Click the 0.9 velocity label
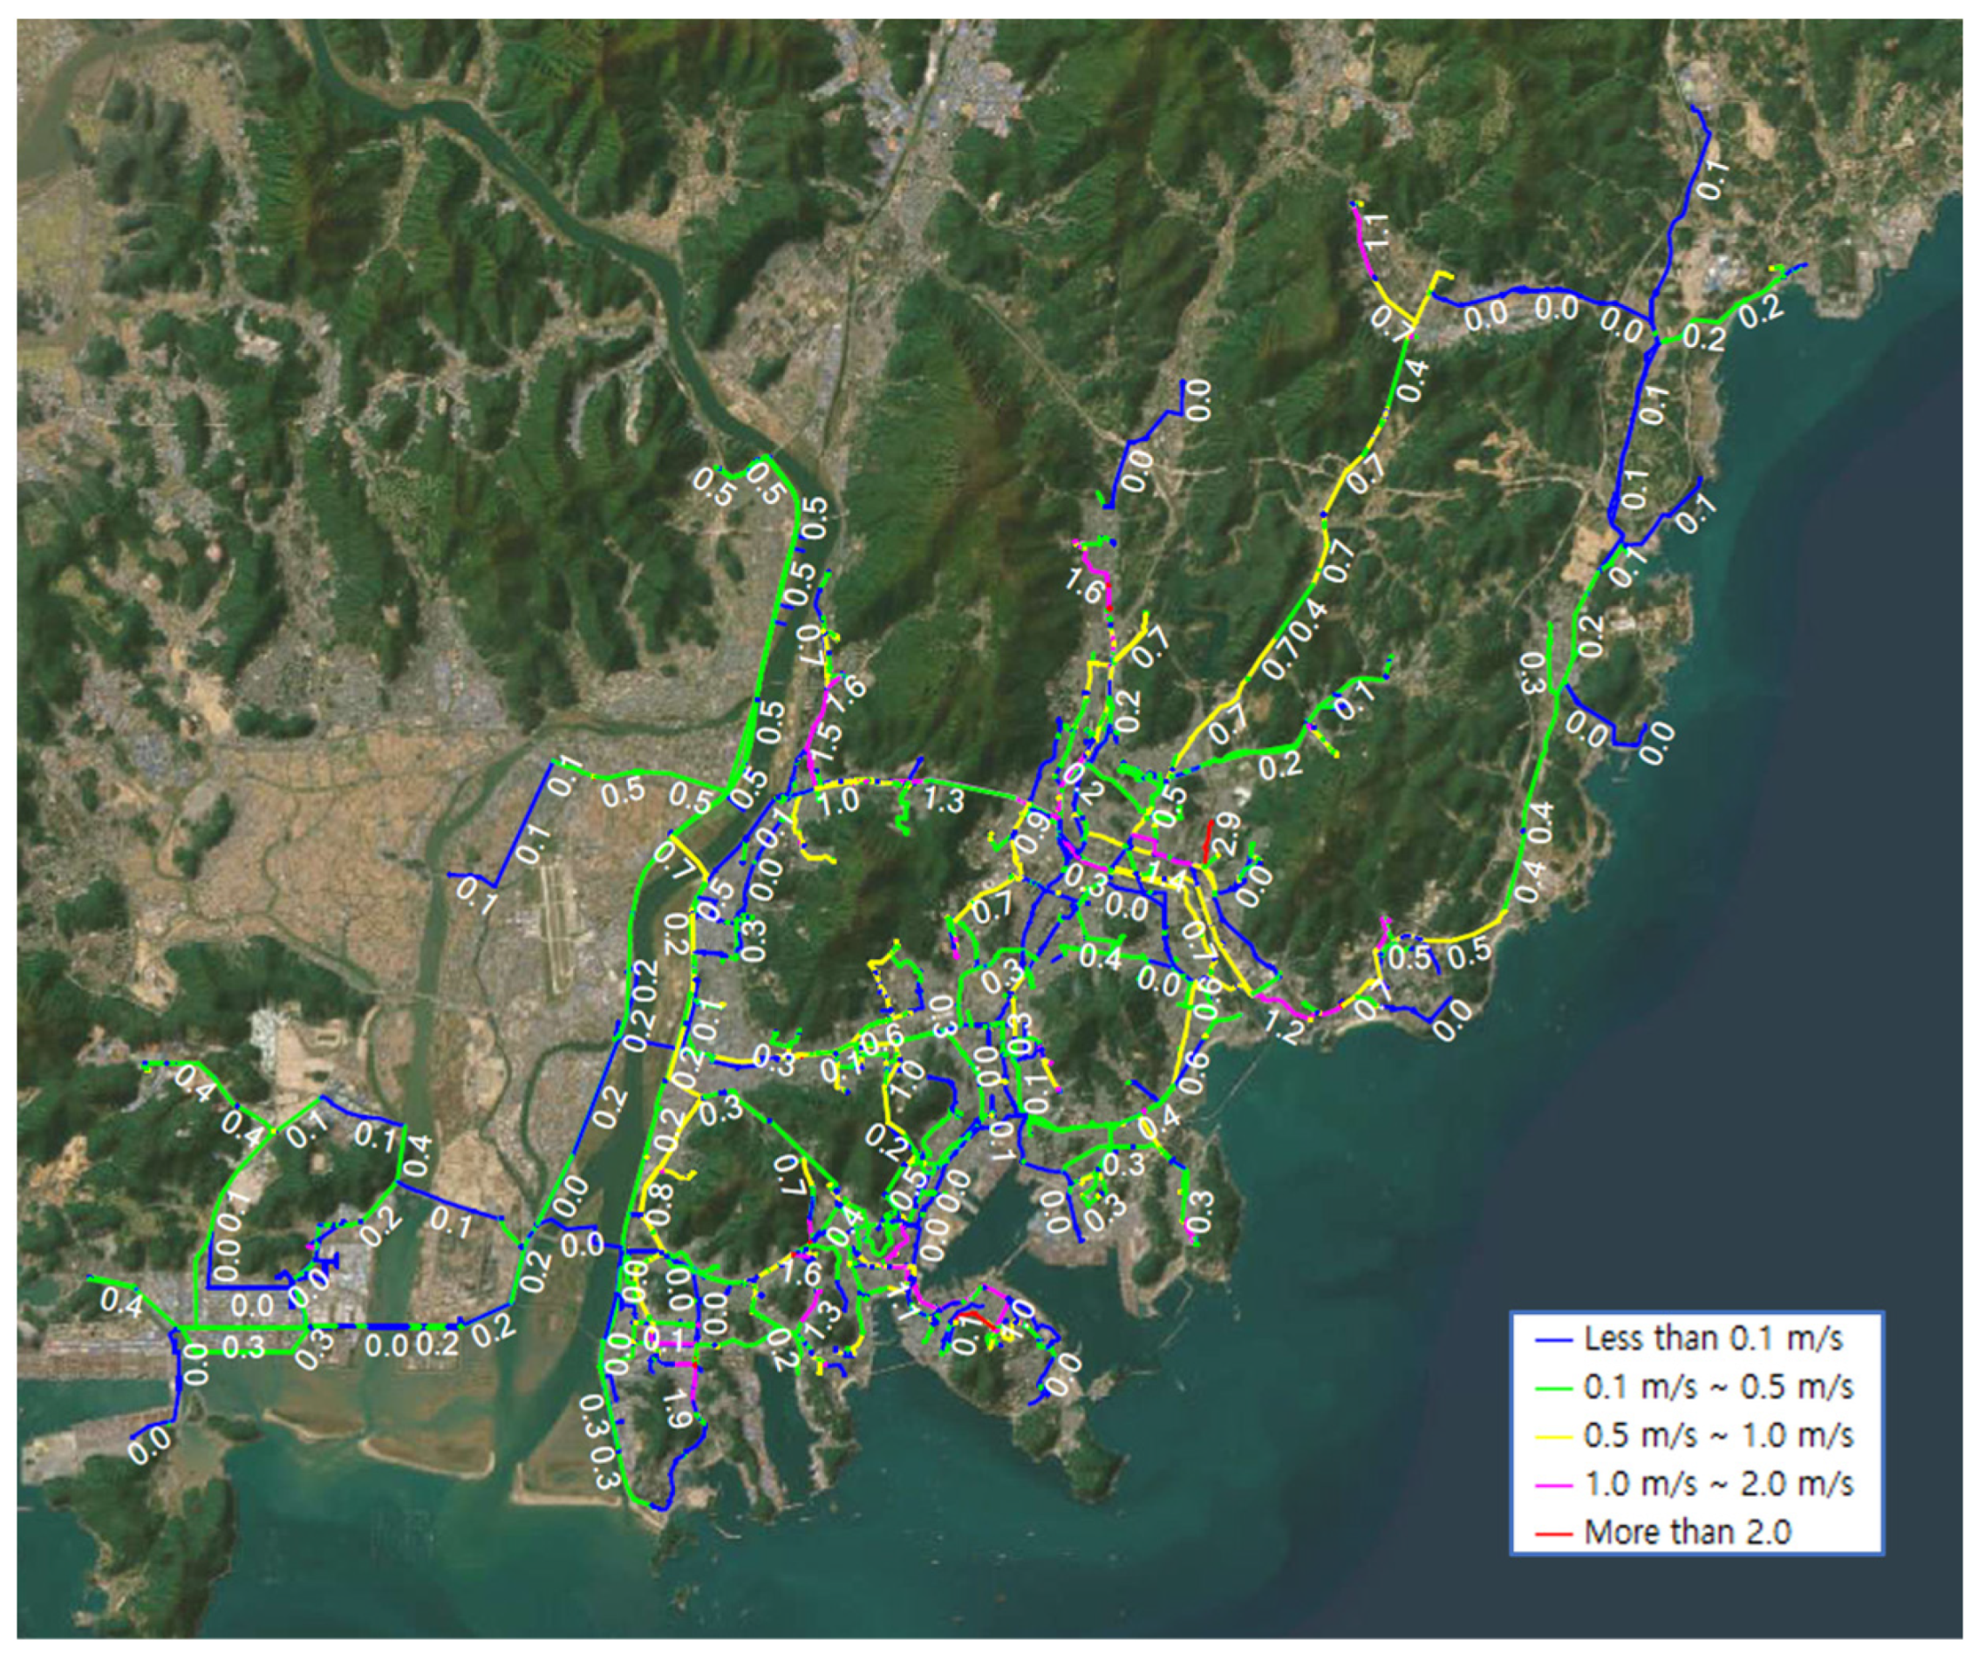1978x1667 pixels. coord(1032,833)
